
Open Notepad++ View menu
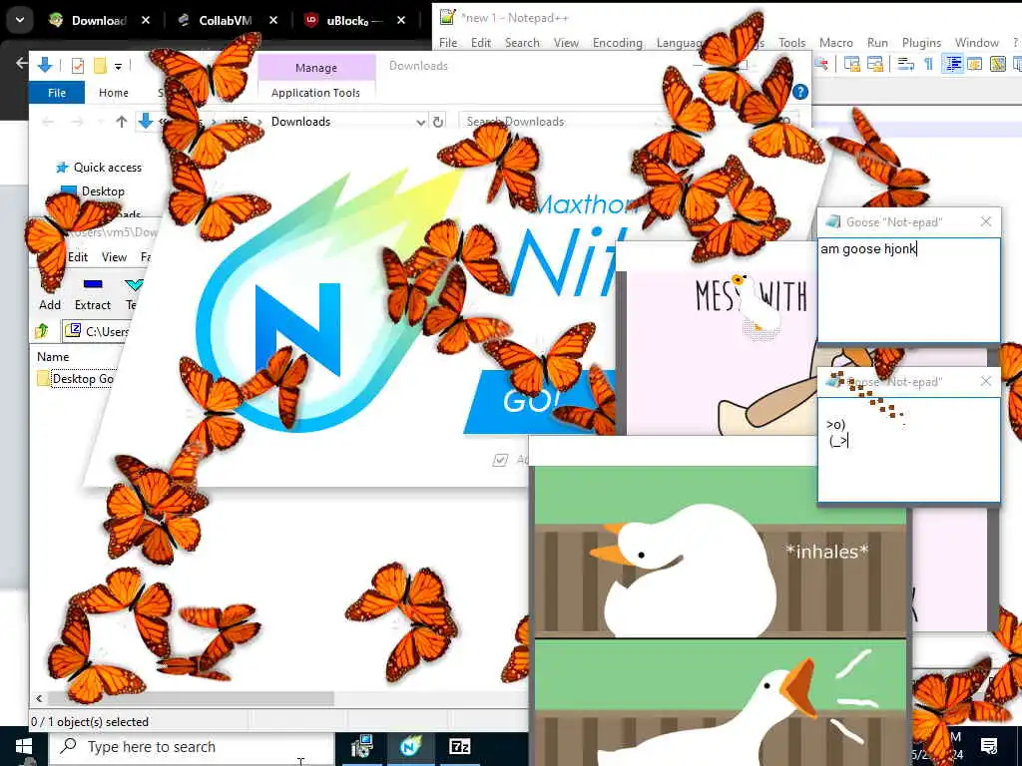566,43
